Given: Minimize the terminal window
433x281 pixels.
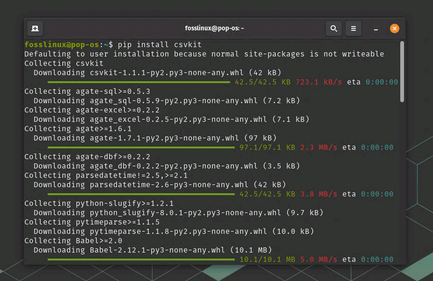Looking at the screenshot, I should coord(375,29).
